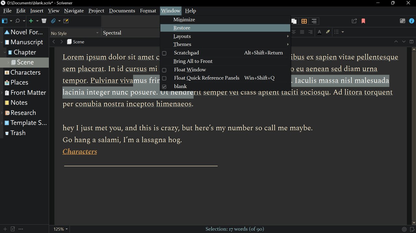416x233 pixels.
Task: Open the Documents menu
Action: 122,11
